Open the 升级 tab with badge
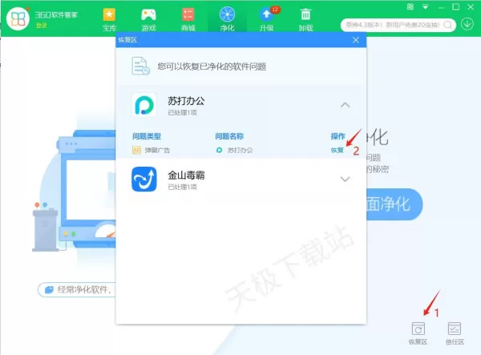Screen dimensions: 481x355 267,19
